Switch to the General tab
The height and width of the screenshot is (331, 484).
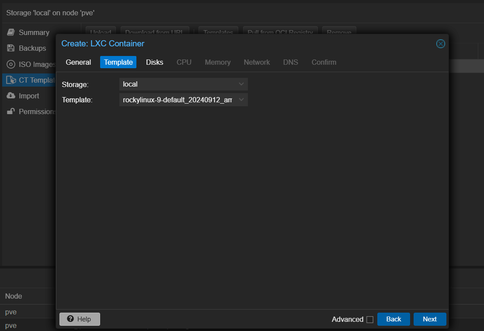coord(78,62)
